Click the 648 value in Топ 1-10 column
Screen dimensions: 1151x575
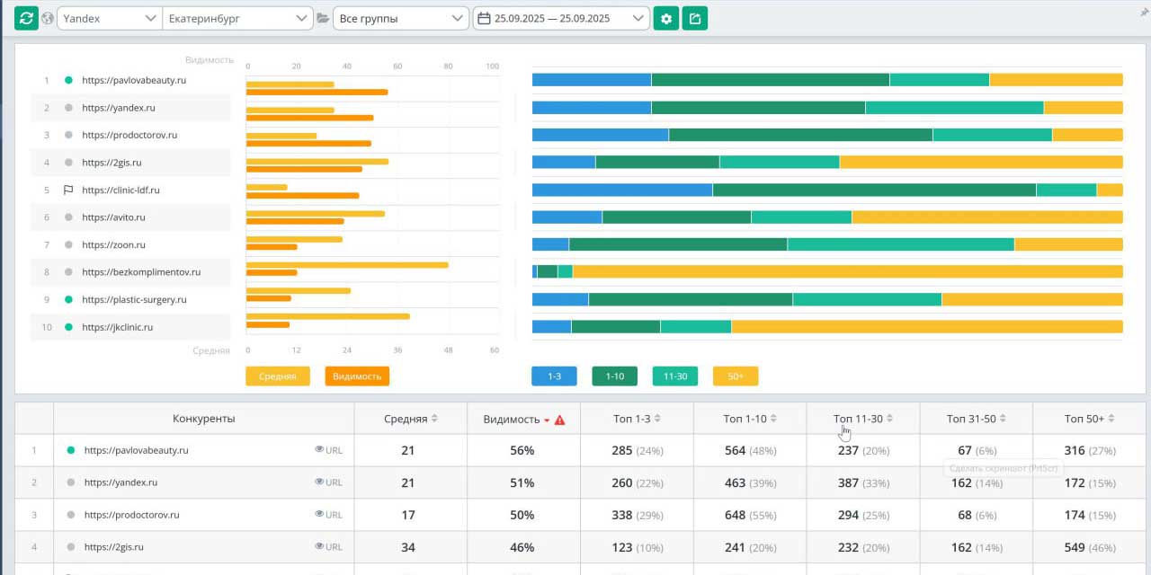click(735, 515)
